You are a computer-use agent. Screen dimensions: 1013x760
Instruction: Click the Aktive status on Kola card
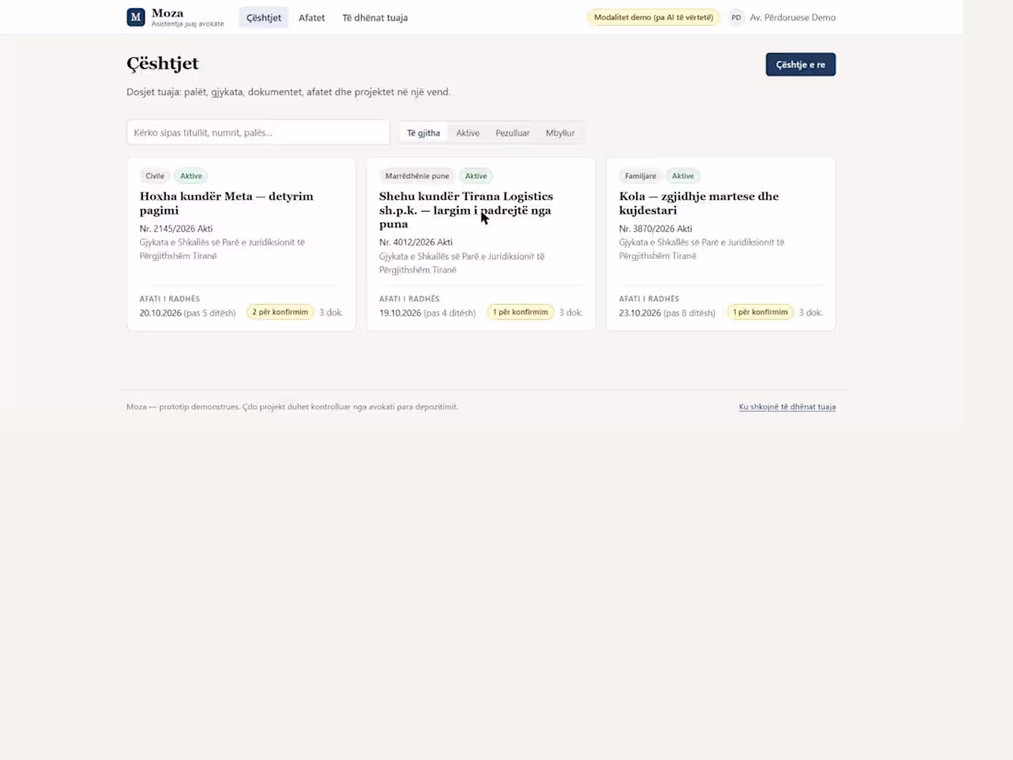coord(683,176)
